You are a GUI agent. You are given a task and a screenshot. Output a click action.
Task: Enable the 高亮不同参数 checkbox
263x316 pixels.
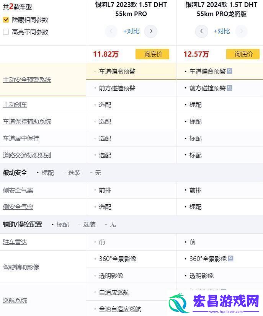point(6,32)
